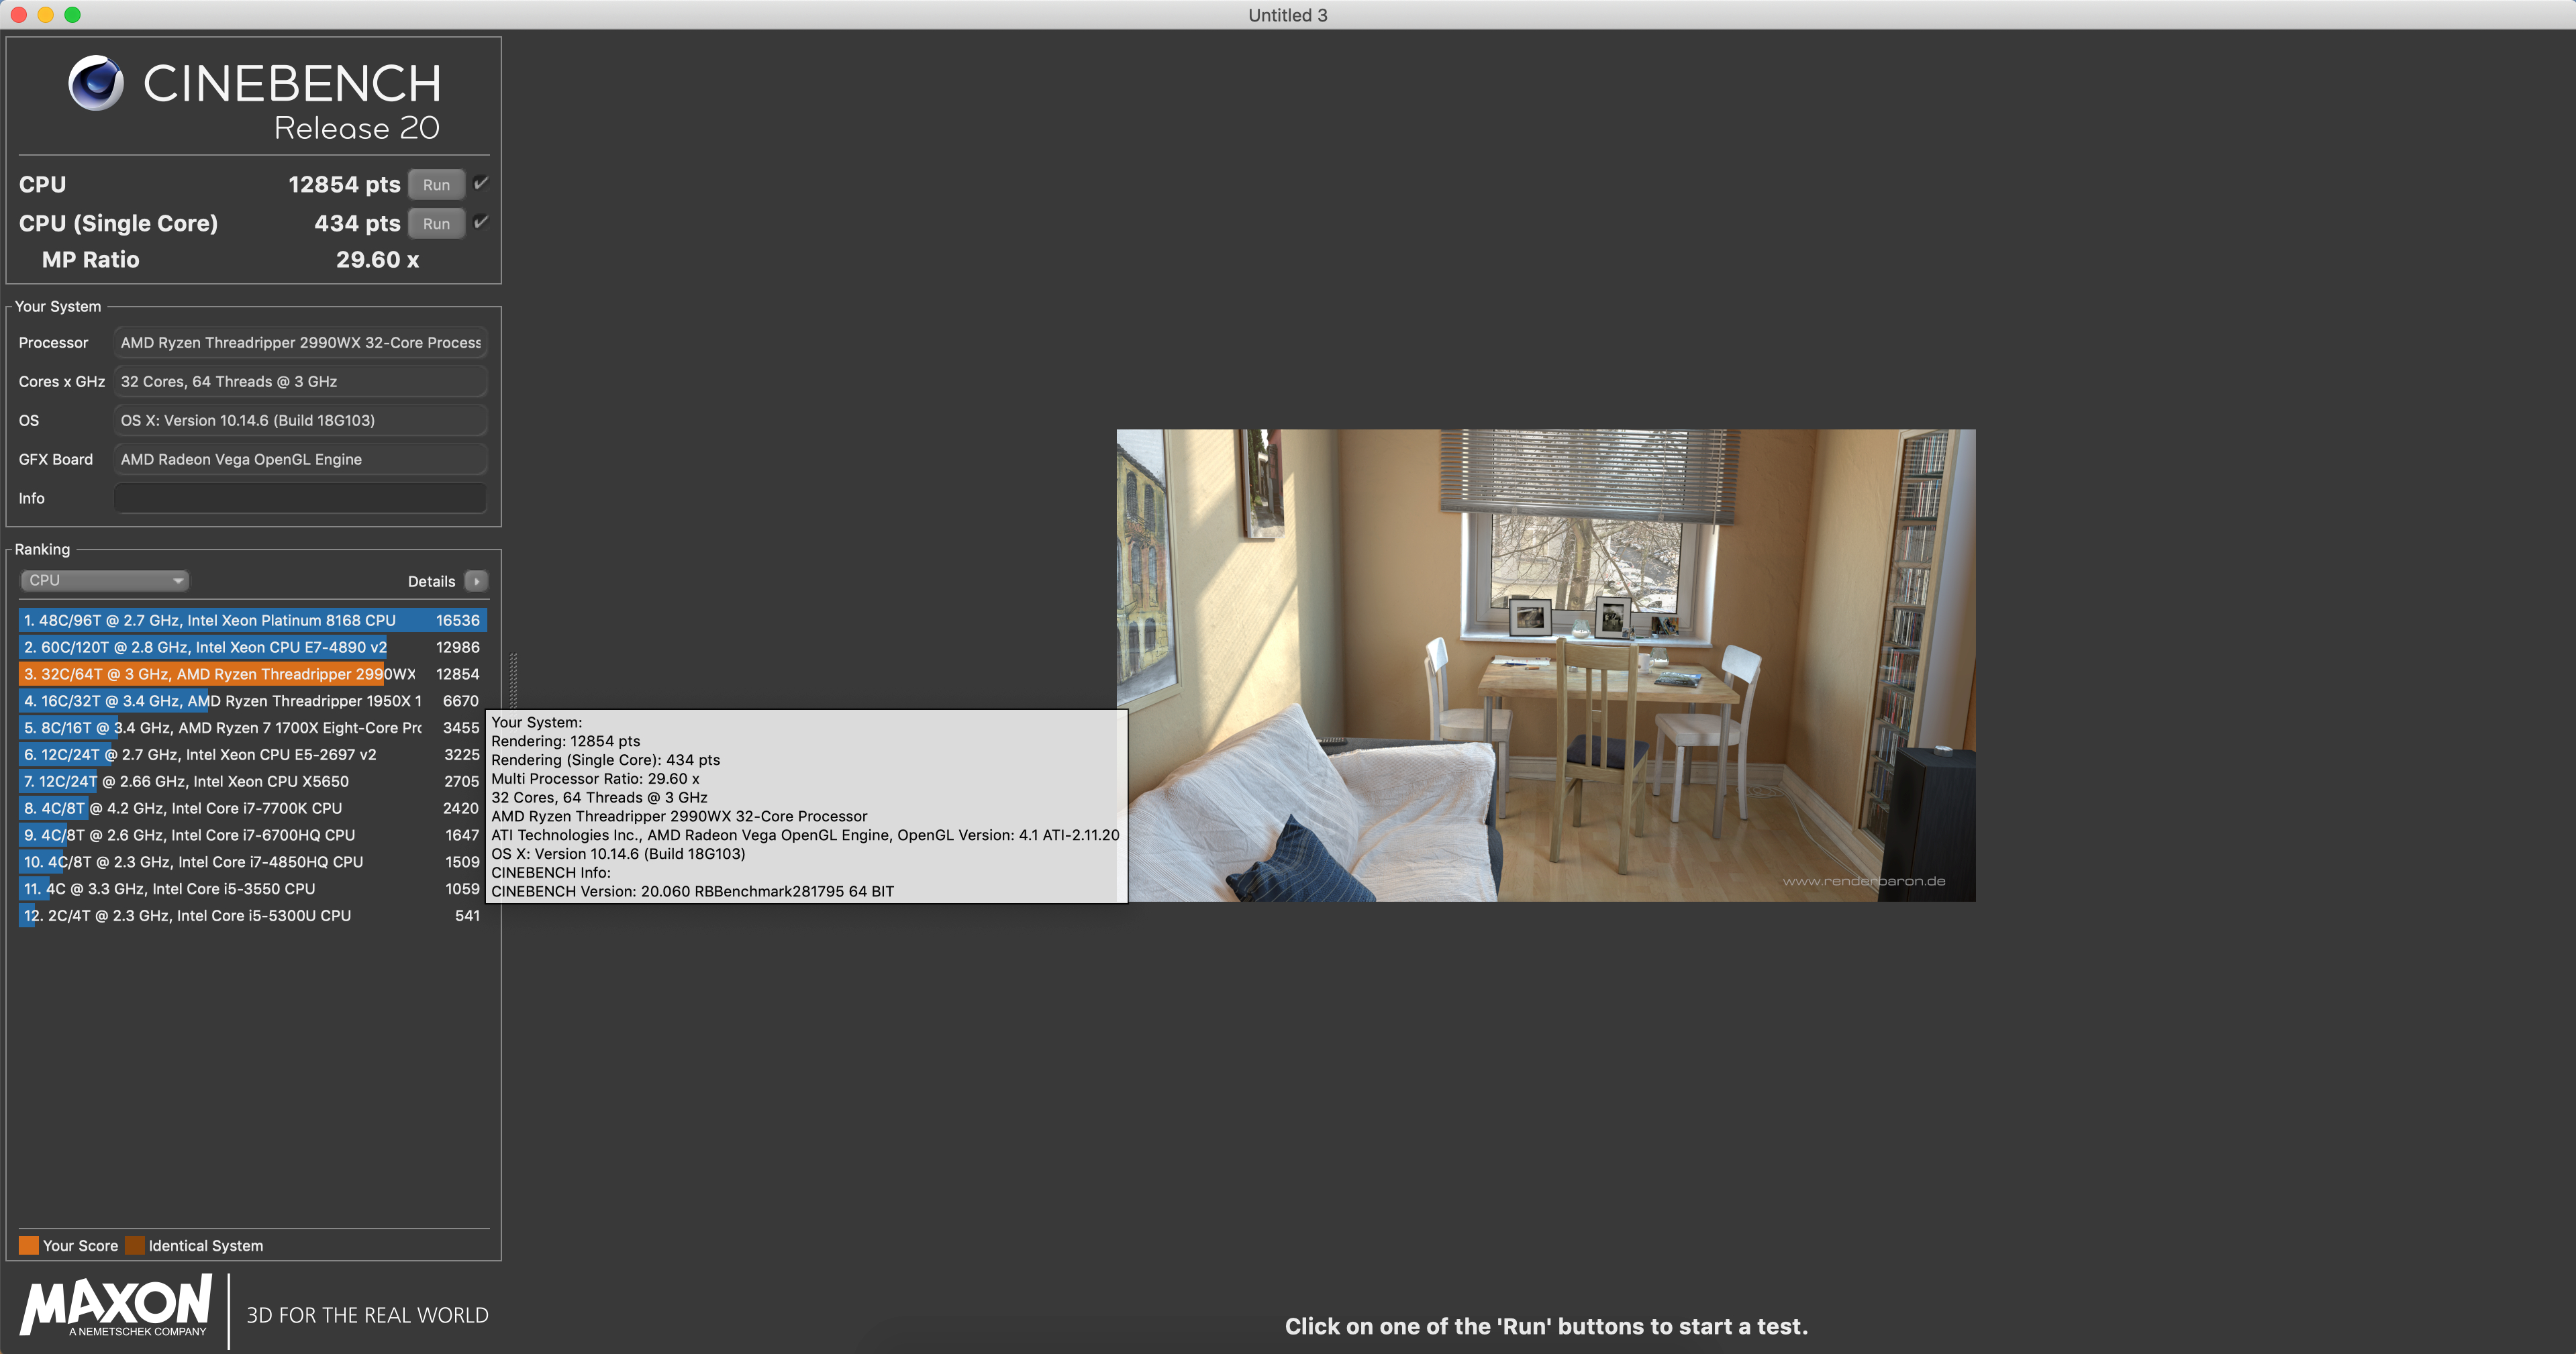Run the multi-core CPU benchmark

(x=436, y=185)
